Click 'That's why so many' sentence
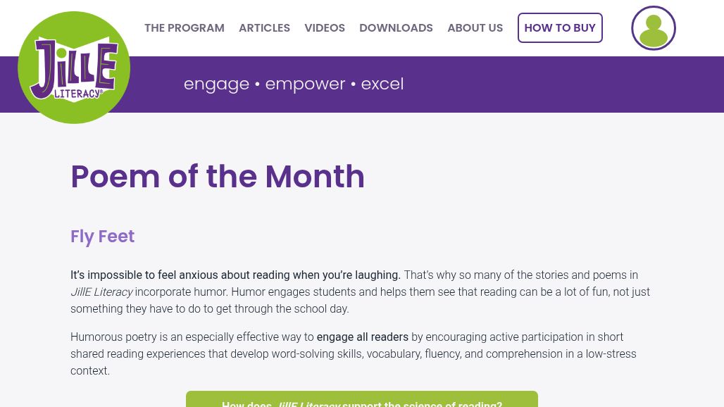Screen dimensions: 724x407 click(520, 275)
